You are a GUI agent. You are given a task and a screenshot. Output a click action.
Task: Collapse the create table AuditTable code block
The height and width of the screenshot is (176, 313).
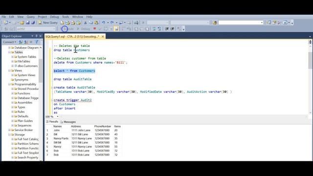52,88
